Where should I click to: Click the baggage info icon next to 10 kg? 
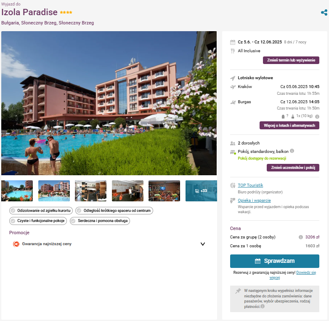[317, 117]
